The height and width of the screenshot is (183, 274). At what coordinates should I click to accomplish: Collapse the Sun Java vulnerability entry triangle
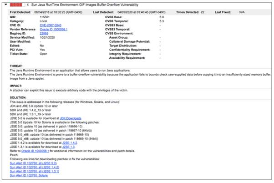pos(6,5)
